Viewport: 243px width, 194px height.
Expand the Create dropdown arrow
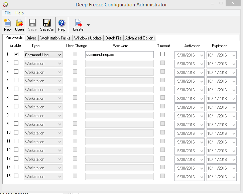(88, 25)
